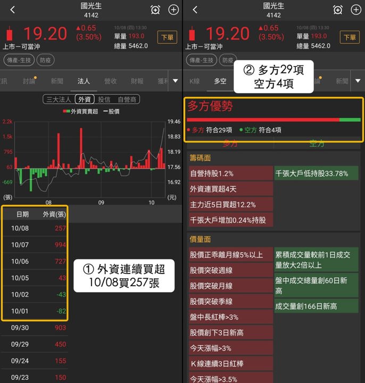Select the 10/08 row with 257
Viewport: 365px width, 383px height.
(35, 228)
